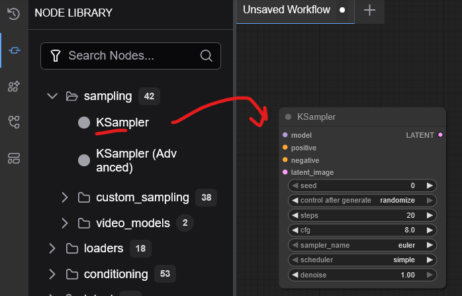Click the Node Library sidebar icon
462x296 pixels.
tap(13, 50)
